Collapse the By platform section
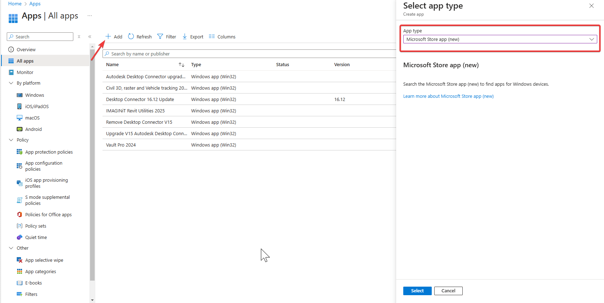 (11, 83)
